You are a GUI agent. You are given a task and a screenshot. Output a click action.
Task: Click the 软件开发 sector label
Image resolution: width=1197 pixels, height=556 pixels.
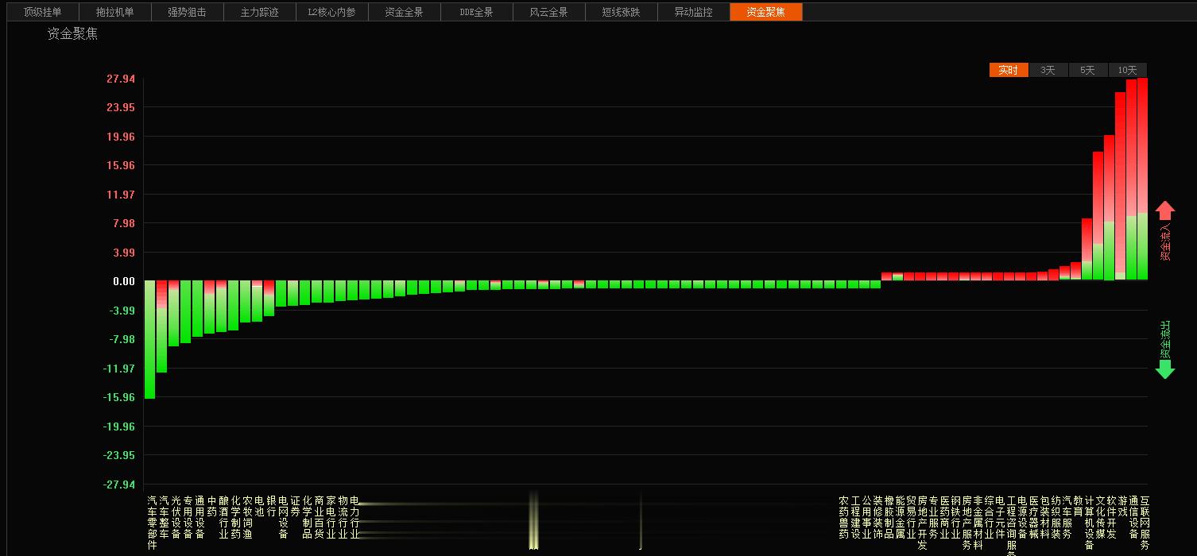tap(1111, 518)
